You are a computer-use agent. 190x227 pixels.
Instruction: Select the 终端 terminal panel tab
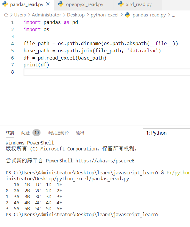point(10,133)
